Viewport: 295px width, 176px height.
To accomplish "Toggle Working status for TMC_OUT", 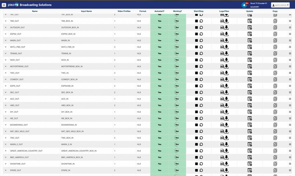I will click(177, 138).
